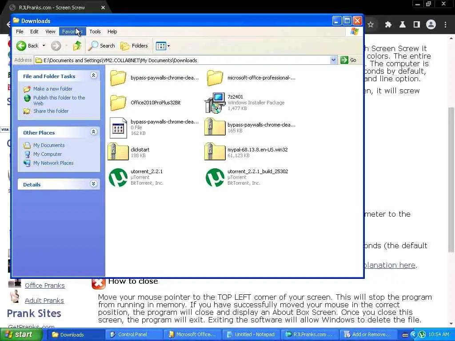This screenshot has width=455, height=341.
Task: Click the Chrome bookmark star icon
Action: [371, 25]
